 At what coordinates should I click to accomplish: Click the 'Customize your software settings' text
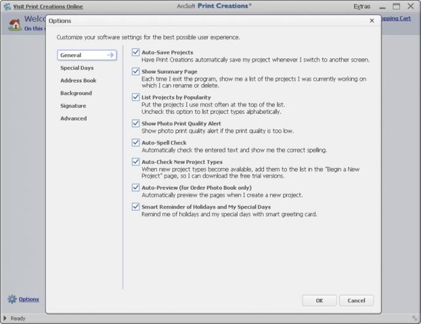148,37
